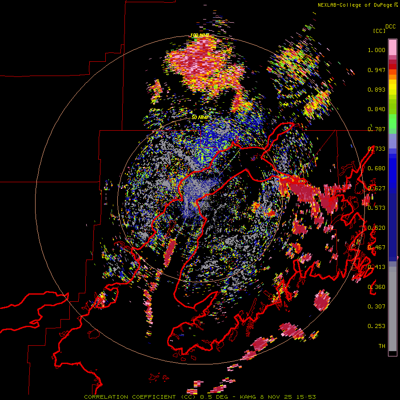Select the 0.787 scale value
The image size is (400, 400).
[x=376, y=129]
